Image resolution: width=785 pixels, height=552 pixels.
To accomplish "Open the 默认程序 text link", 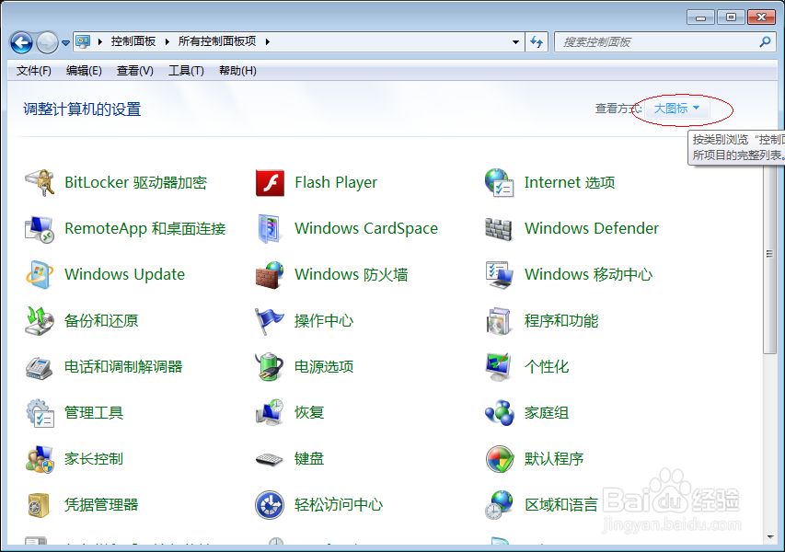I will pyautogui.click(x=554, y=459).
